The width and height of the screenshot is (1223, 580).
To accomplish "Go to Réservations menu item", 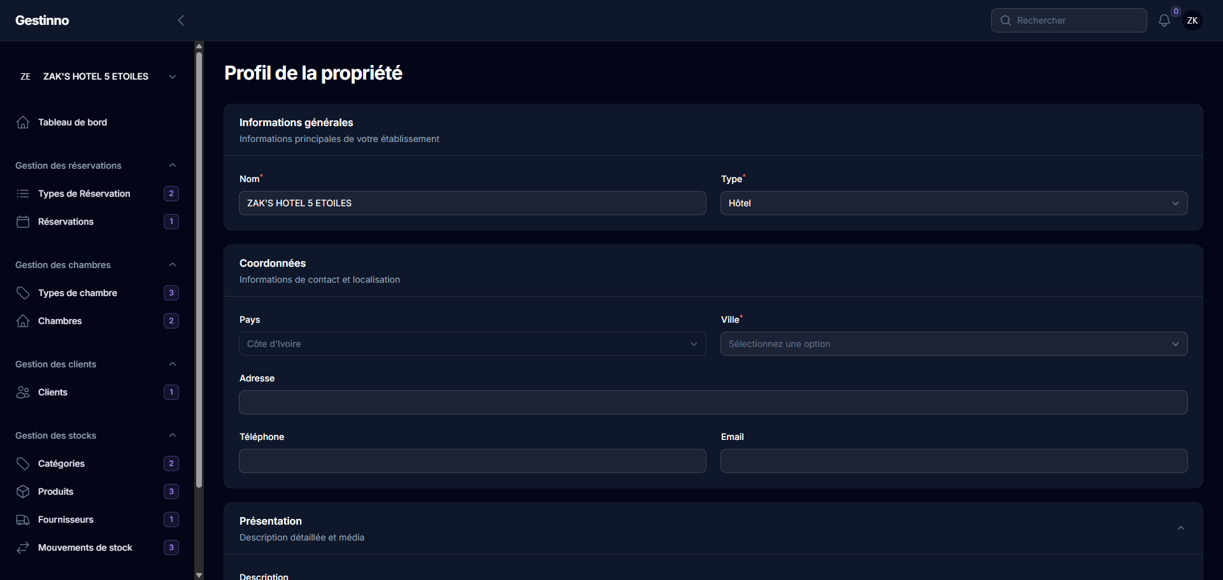I will (x=97, y=222).
